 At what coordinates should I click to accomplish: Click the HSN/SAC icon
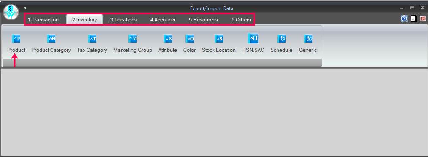point(253,38)
